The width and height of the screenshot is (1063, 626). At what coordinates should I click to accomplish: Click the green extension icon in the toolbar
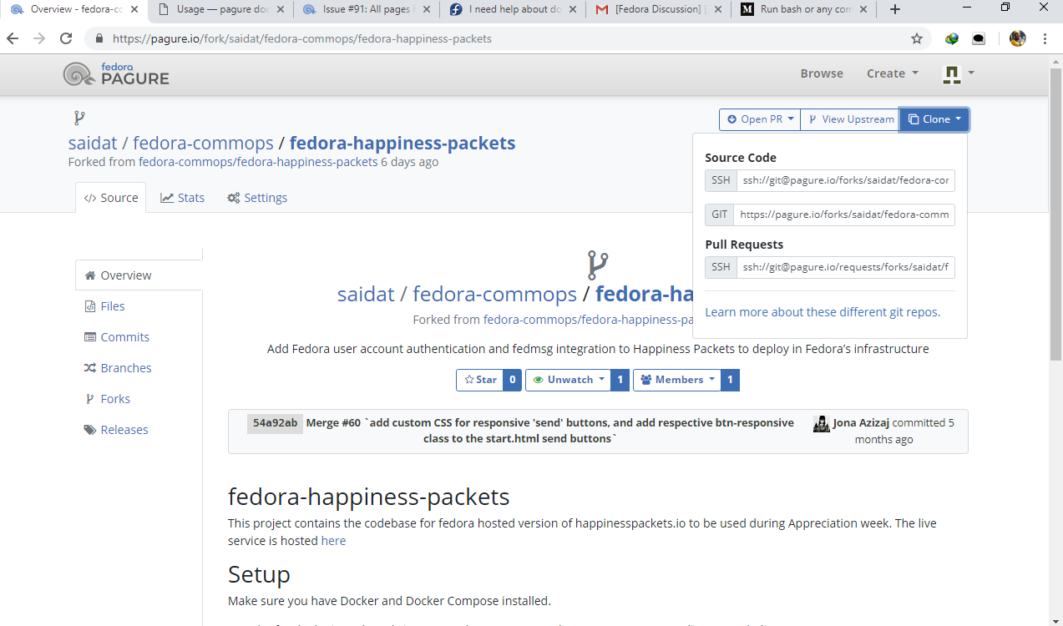(x=952, y=38)
